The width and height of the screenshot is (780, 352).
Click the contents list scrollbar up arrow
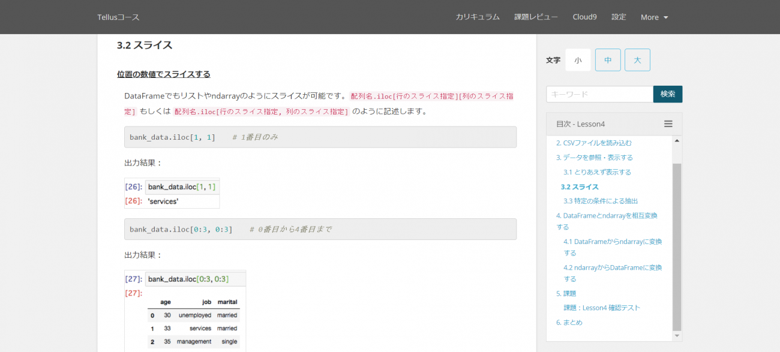point(677,140)
